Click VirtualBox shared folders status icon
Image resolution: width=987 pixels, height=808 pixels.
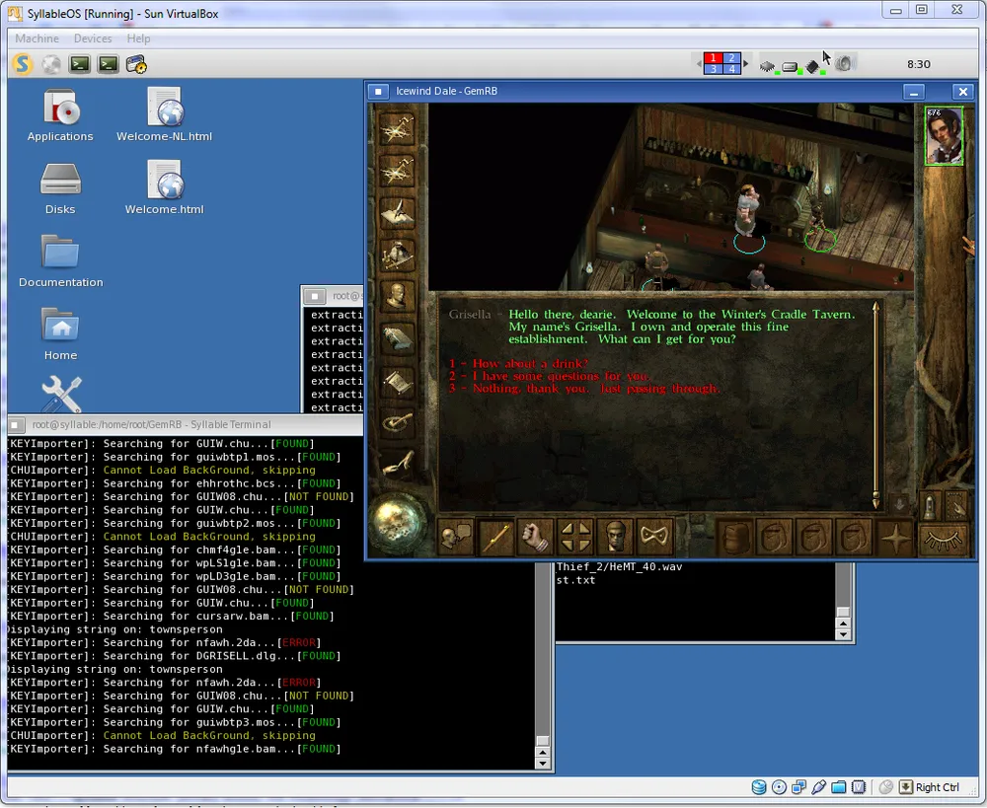click(x=838, y=787)
